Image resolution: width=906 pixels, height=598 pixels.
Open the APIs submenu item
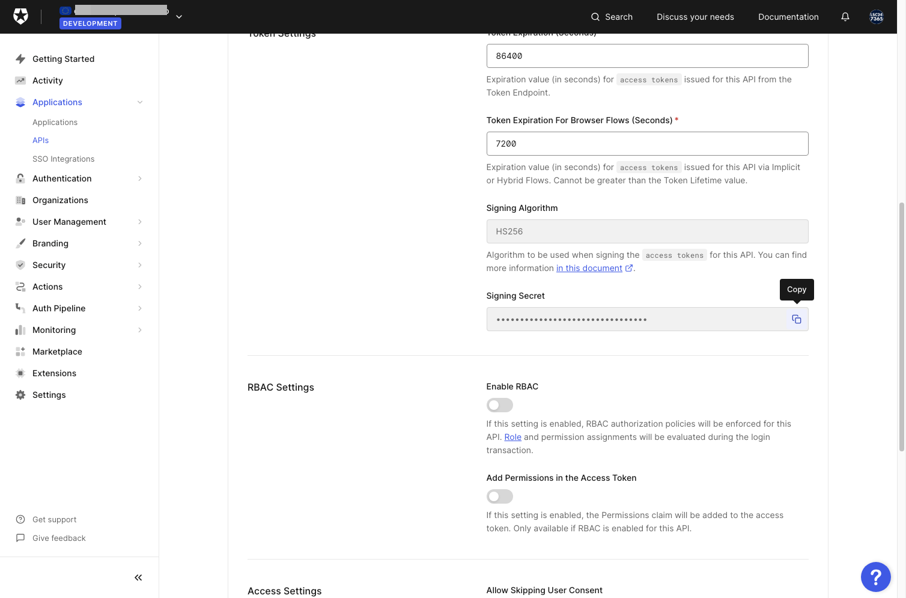click(x=41, y=140)
